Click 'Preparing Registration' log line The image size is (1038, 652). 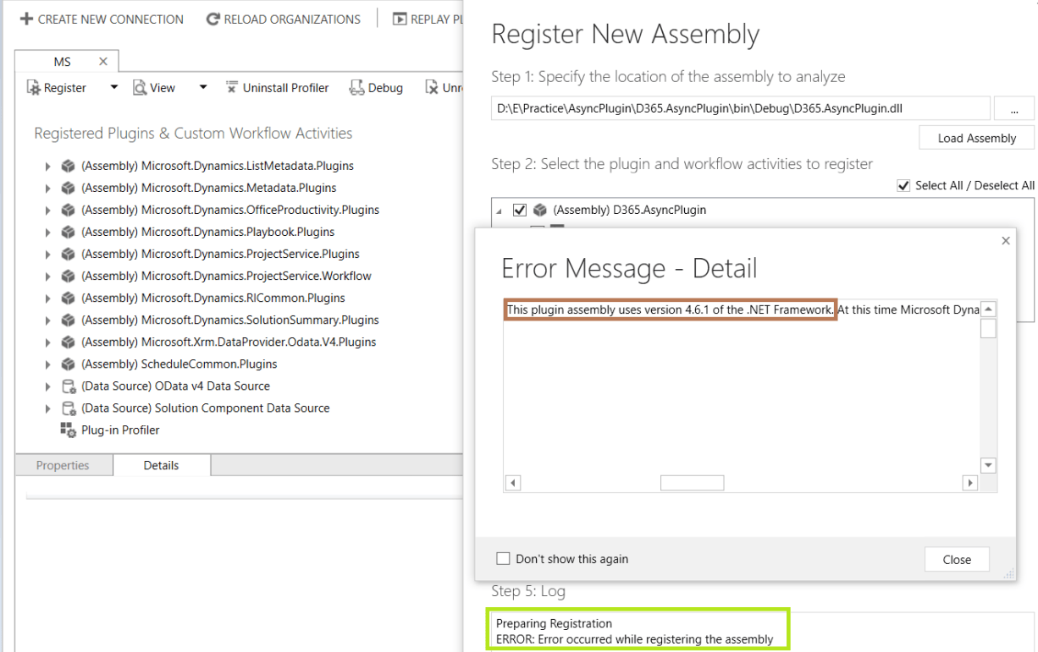tap(554, 623)
